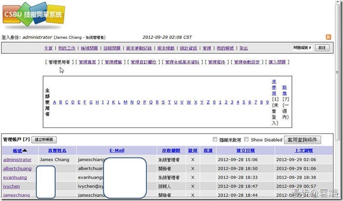343x201 pixels.
Task: Open the jameschiang user account
Action: click(x=17, y=195)
